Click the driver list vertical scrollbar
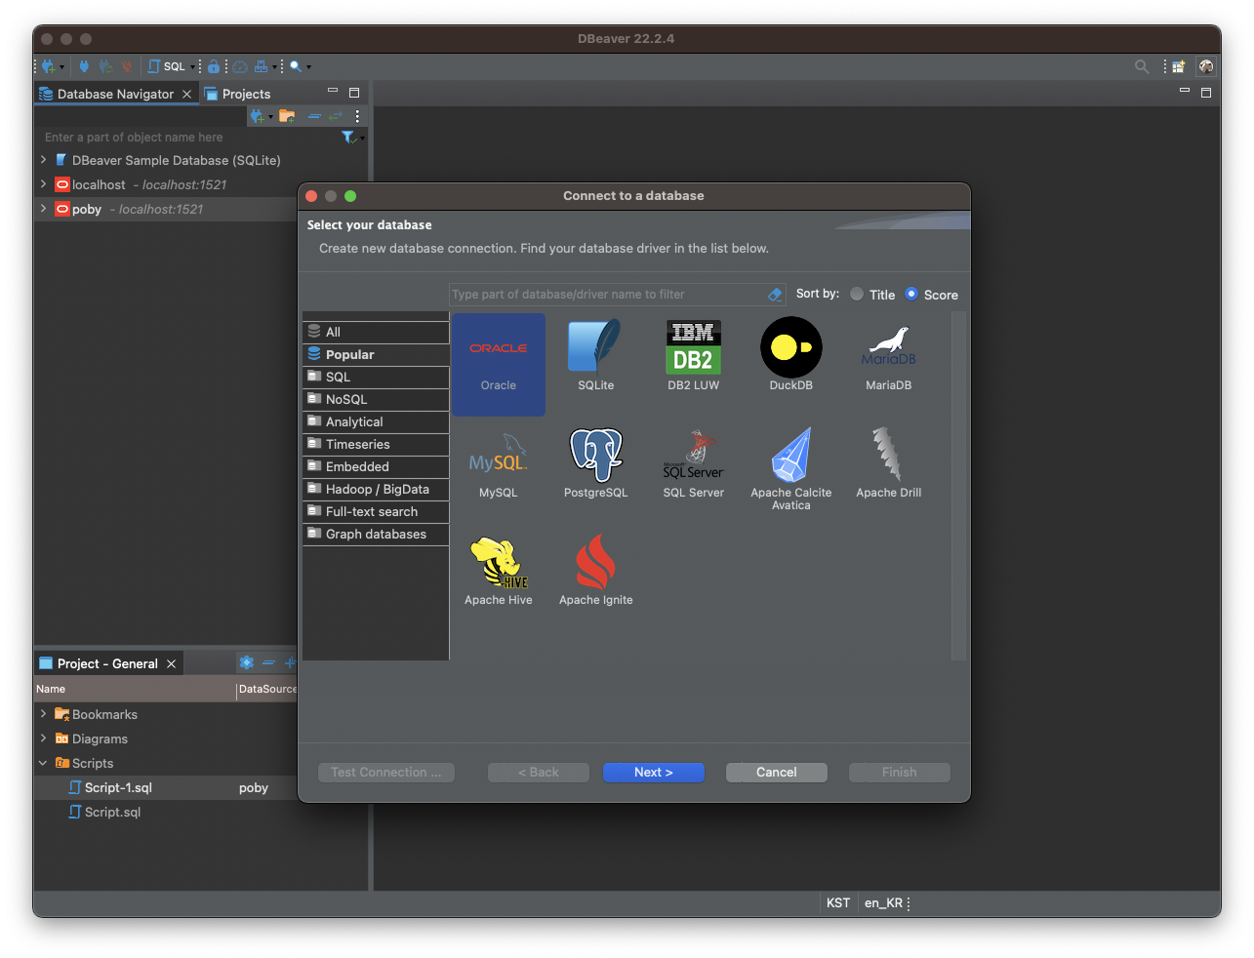Screen dimensions: 1254x958 coord(958,486)
